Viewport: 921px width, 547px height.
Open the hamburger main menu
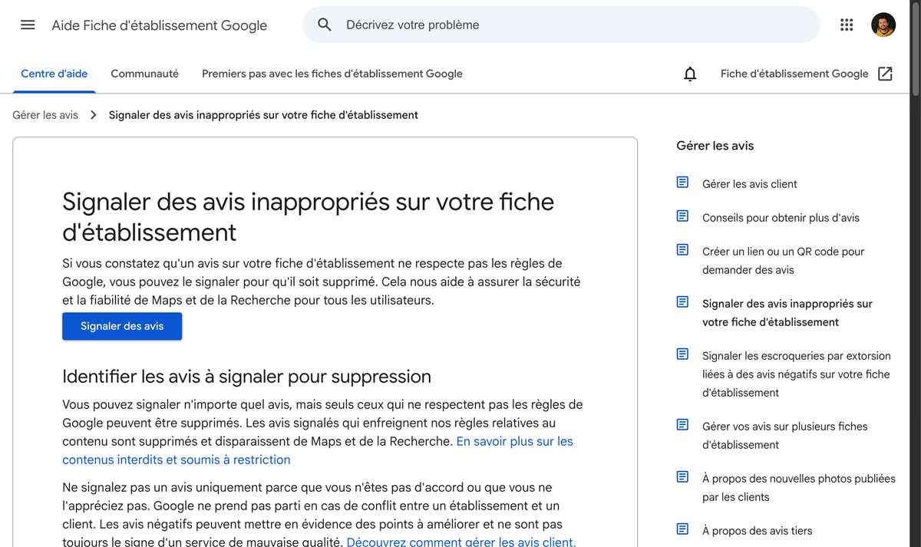(28, 25)
